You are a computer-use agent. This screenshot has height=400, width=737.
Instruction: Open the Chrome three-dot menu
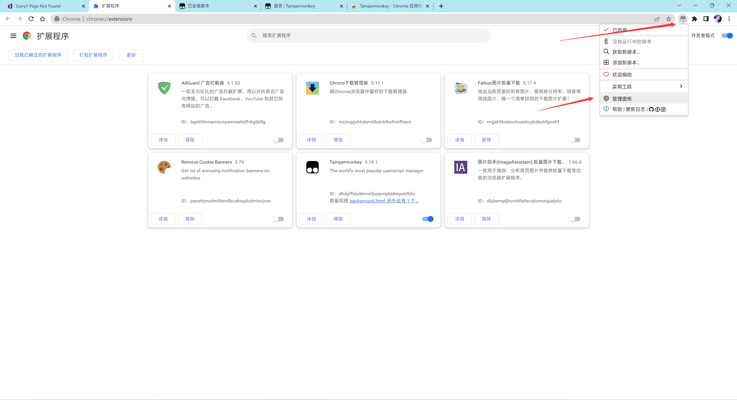tap(729, 19)
